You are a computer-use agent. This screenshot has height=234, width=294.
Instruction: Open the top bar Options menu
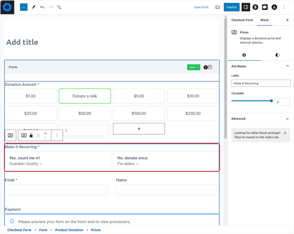tap(284, 7)
